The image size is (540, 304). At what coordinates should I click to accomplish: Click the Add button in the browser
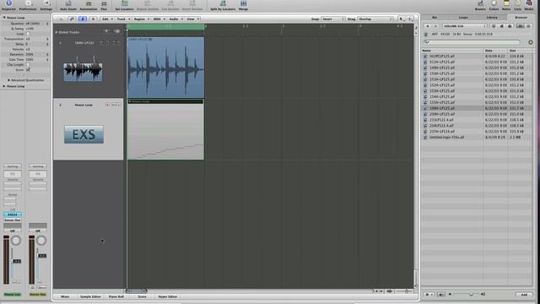(x=523, y=295)
